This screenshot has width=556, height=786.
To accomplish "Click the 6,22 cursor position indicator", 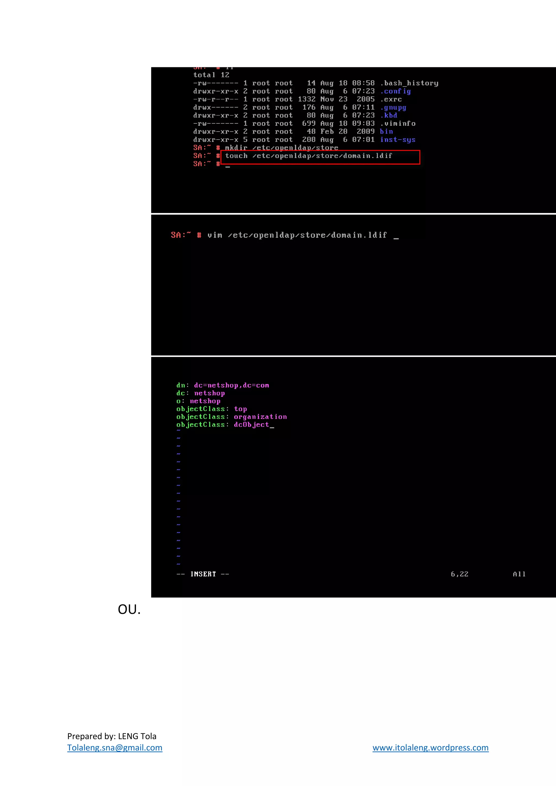I will [459, 574].
